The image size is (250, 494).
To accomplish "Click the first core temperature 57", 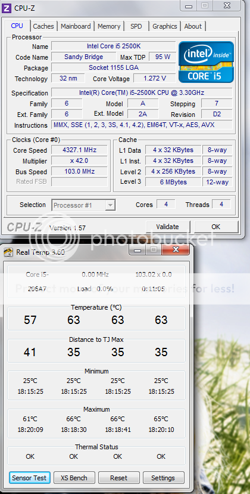I will (x=30, y=320).
